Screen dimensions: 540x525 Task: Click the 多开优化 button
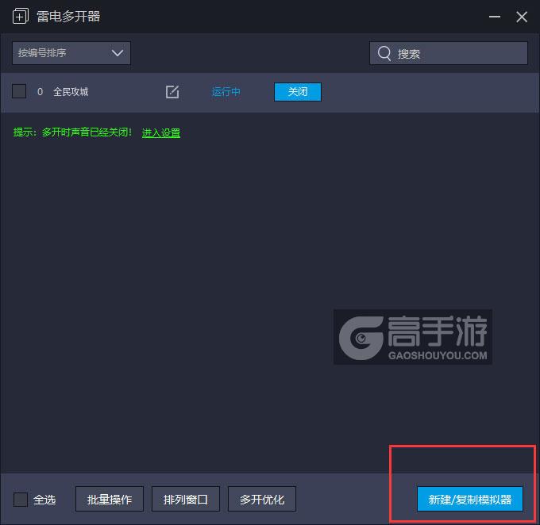(x=262, y=499)
